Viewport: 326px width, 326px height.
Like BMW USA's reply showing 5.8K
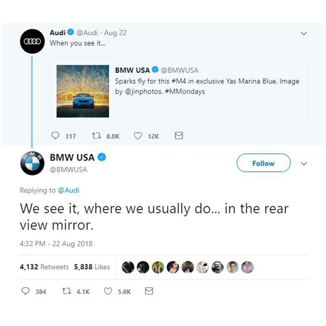pyautogui.click(x=108, y=291)
